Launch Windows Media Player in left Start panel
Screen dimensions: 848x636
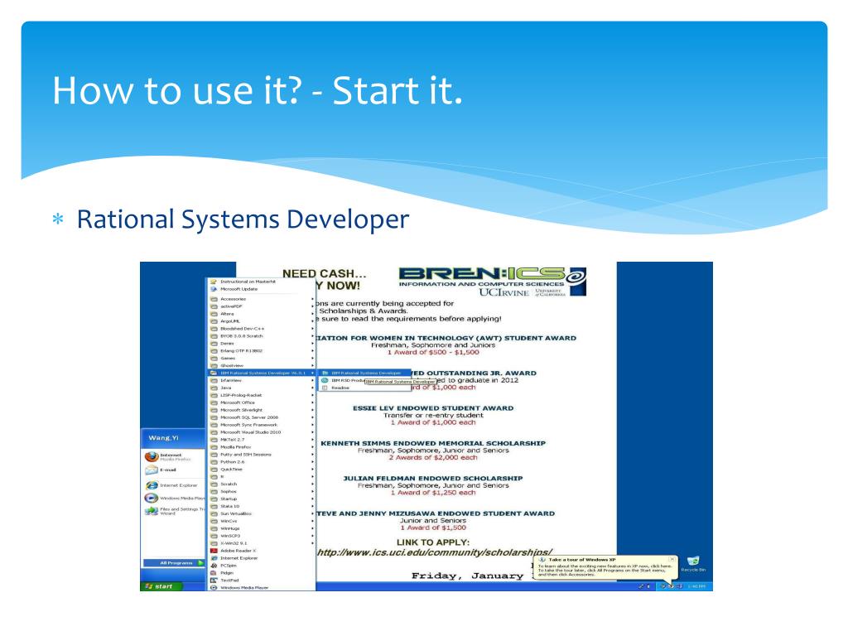click(x=175, y=498)
